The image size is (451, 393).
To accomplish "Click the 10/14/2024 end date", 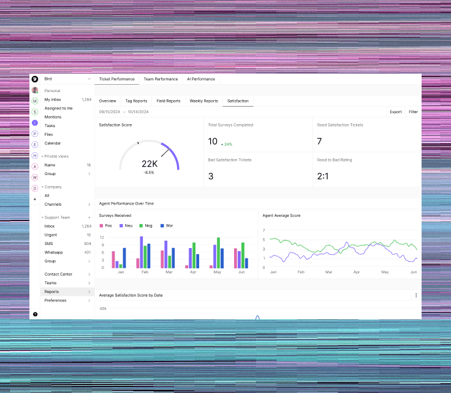I will click(x=138, y=112).
